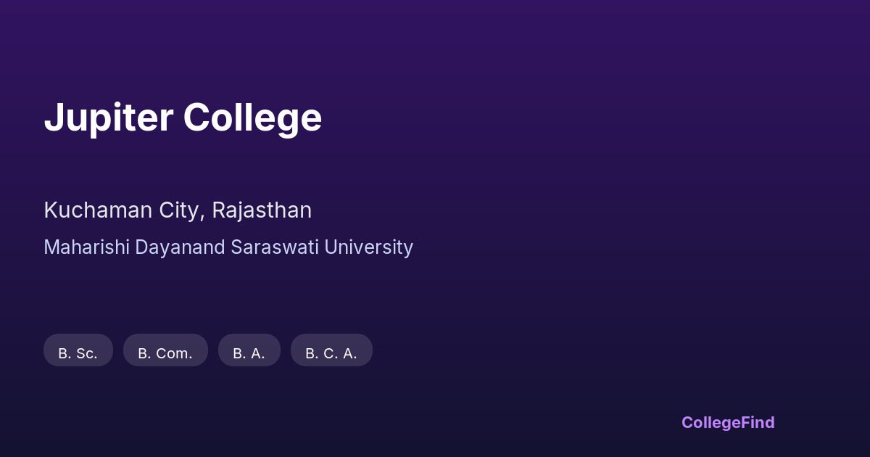Open Maharishi Dayanand Saraswati University link
This screenshot has width=870, height=457.
(228, 247)
